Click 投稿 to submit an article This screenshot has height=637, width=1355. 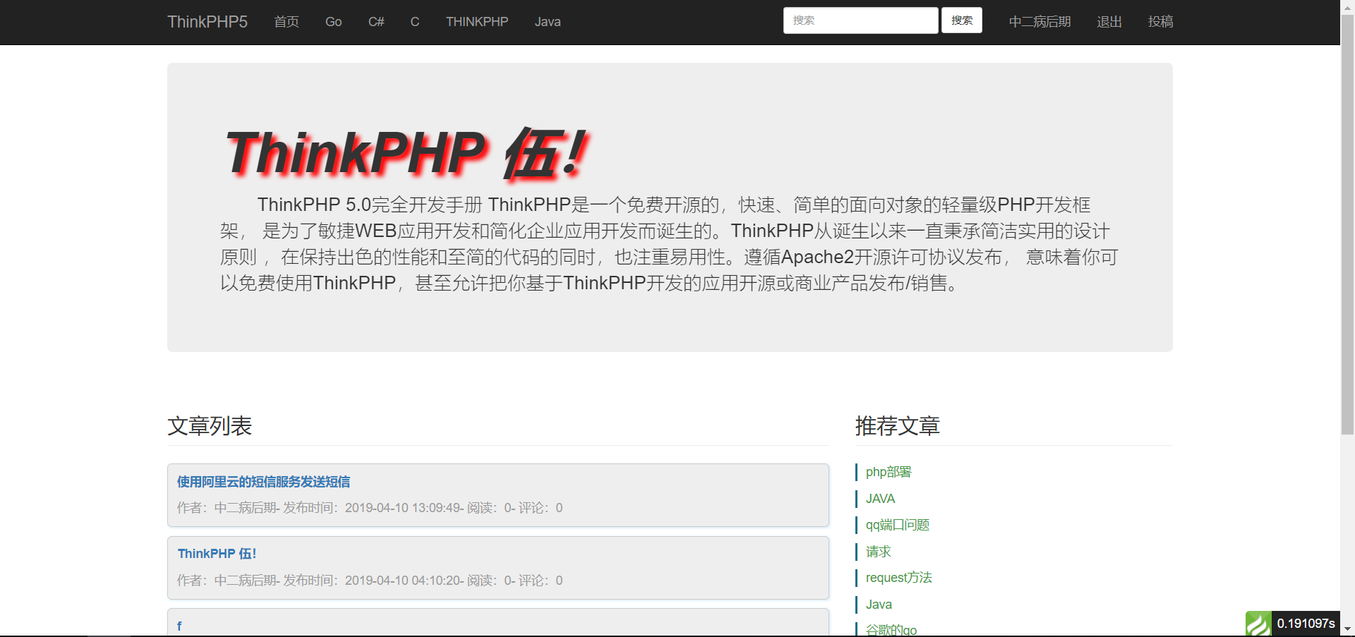(x=1160, y=22)
